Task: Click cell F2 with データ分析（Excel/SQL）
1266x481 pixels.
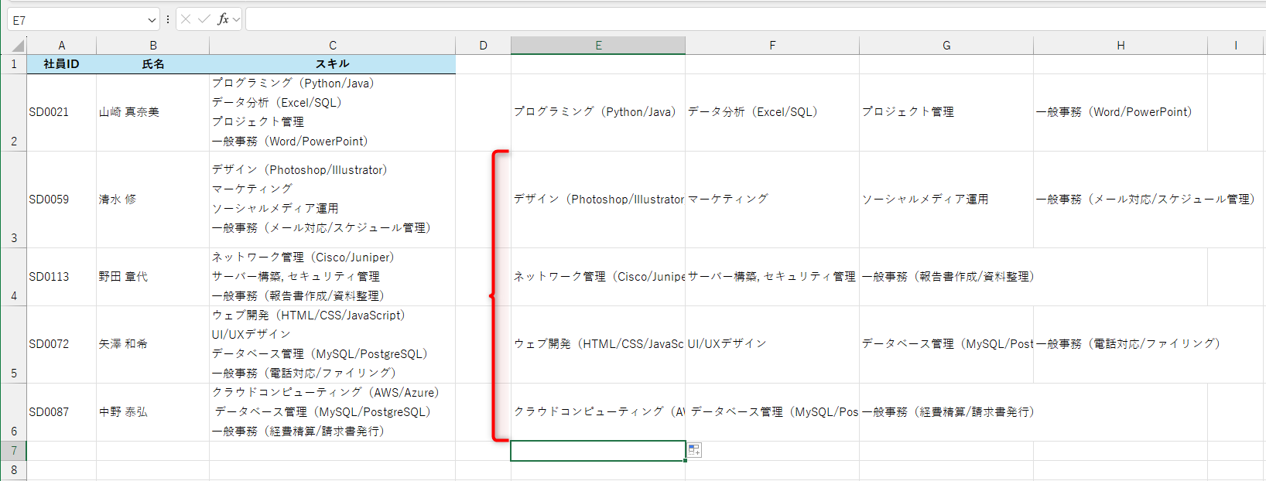Action: tap(772, 112)
